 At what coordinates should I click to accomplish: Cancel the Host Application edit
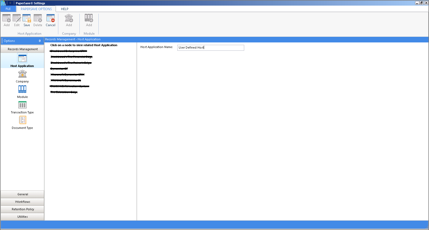pos(51,21)
